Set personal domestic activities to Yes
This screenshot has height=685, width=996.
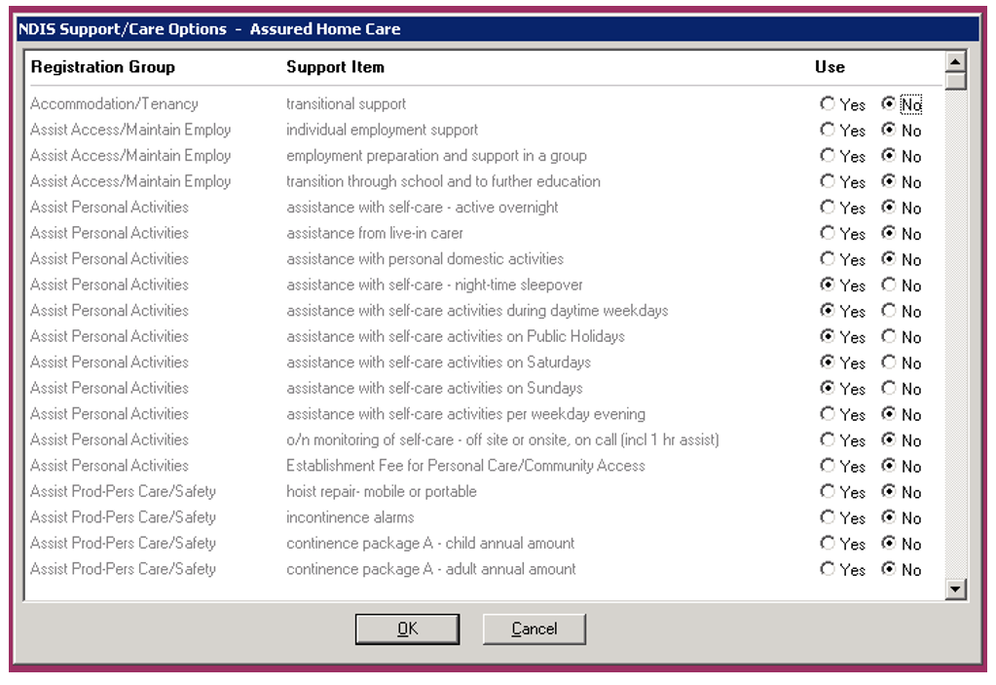click(x=827, y=258)
